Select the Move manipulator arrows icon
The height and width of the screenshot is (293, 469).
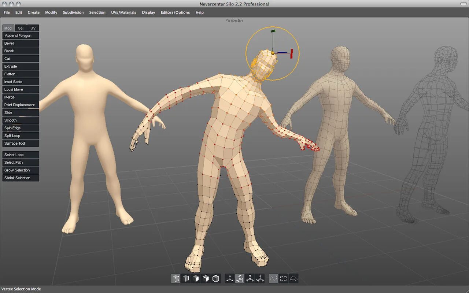click(x=230, y=279)
